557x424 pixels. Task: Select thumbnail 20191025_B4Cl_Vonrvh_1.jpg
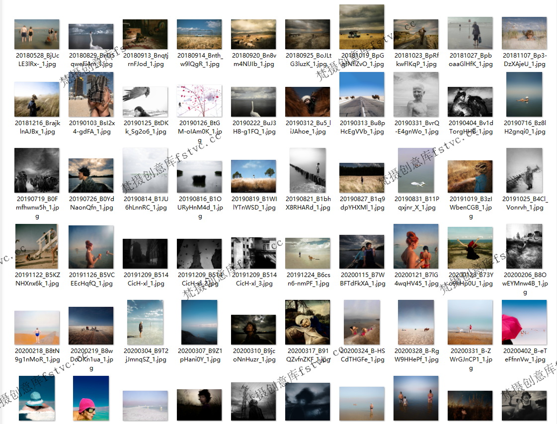point(524,170)
